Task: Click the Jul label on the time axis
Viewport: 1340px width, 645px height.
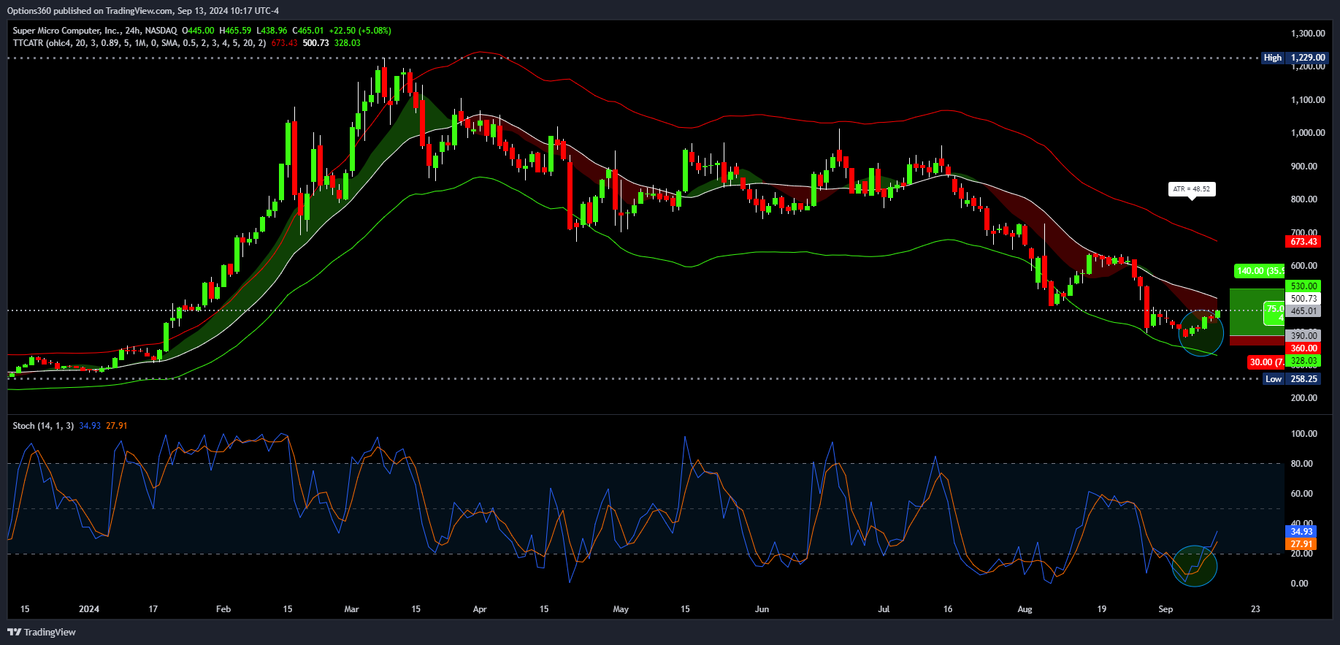Action: tap(884, 609)
